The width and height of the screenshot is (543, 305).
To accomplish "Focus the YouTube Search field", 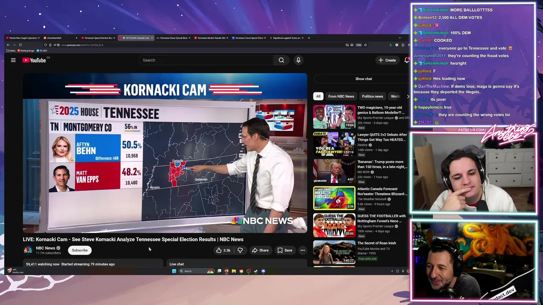I will [x=207, y=60].
